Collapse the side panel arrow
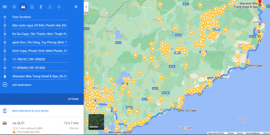Viewport: 270px width, 135px height. click(86, 7)
